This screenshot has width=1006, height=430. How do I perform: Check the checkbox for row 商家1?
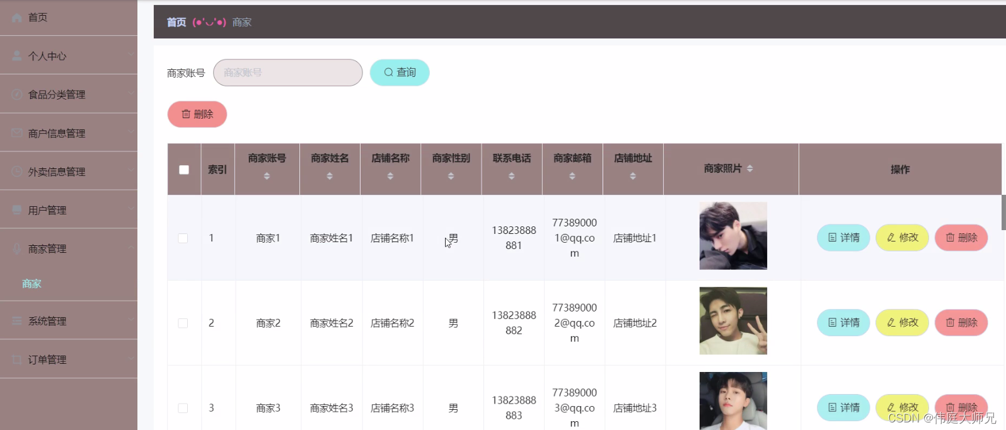pos(183,238)
